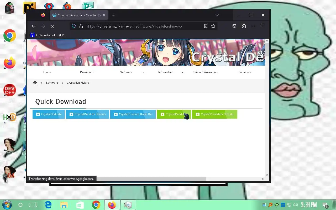Click Software in the breadcrumb
This screenshot has height=210, width=336.
[52, 83]
